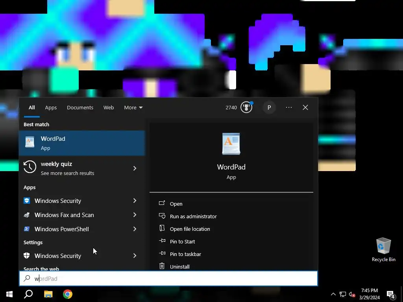Expand the Windows PowerShell arrow
403x302 pixels.
coord(135,229)
